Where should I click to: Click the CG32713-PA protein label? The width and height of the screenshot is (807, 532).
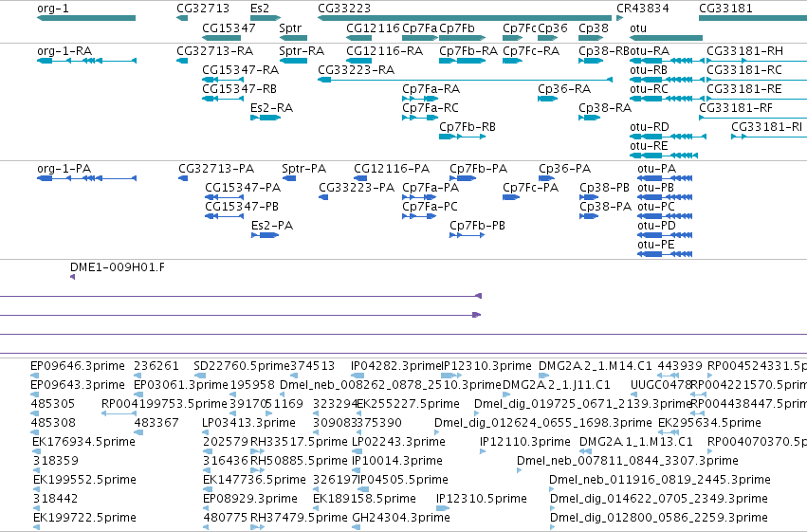click(x=216, y=169)
